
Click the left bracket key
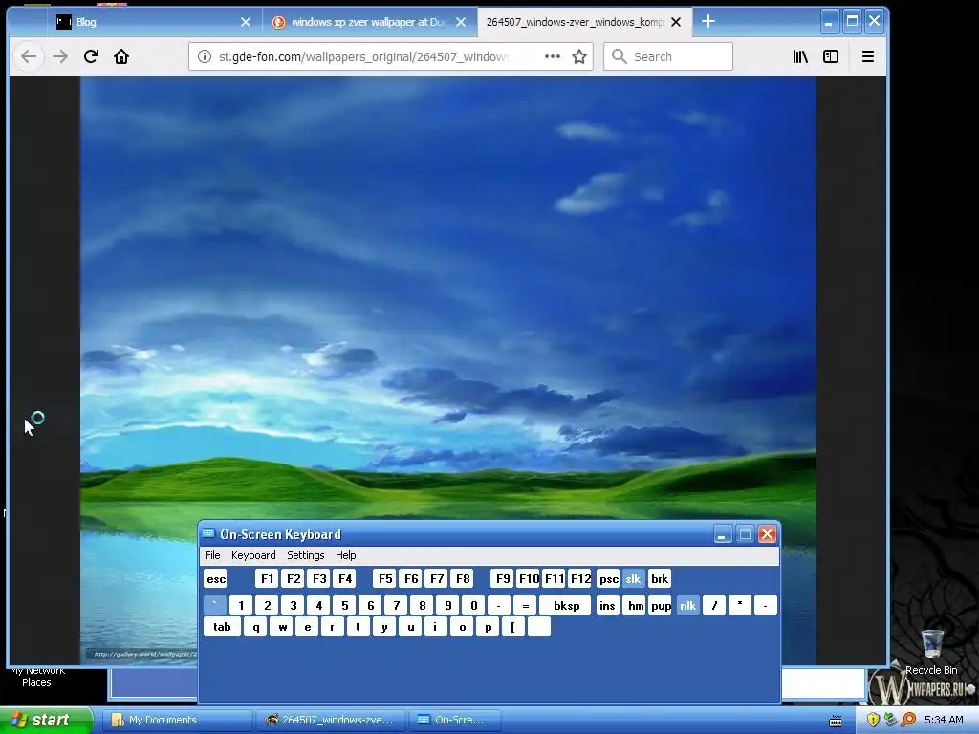[x=513, y=627]
